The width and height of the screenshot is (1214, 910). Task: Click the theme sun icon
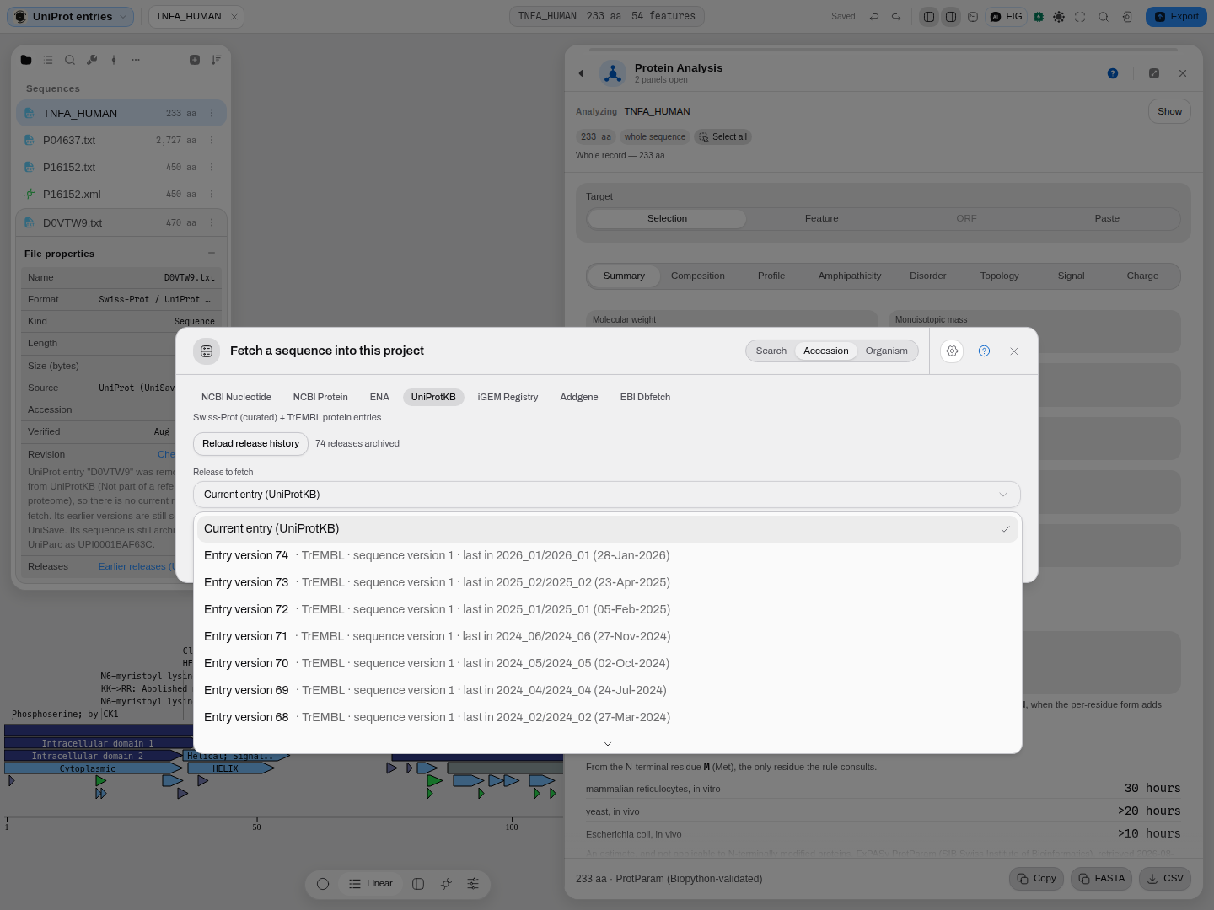pos(1059,17)
